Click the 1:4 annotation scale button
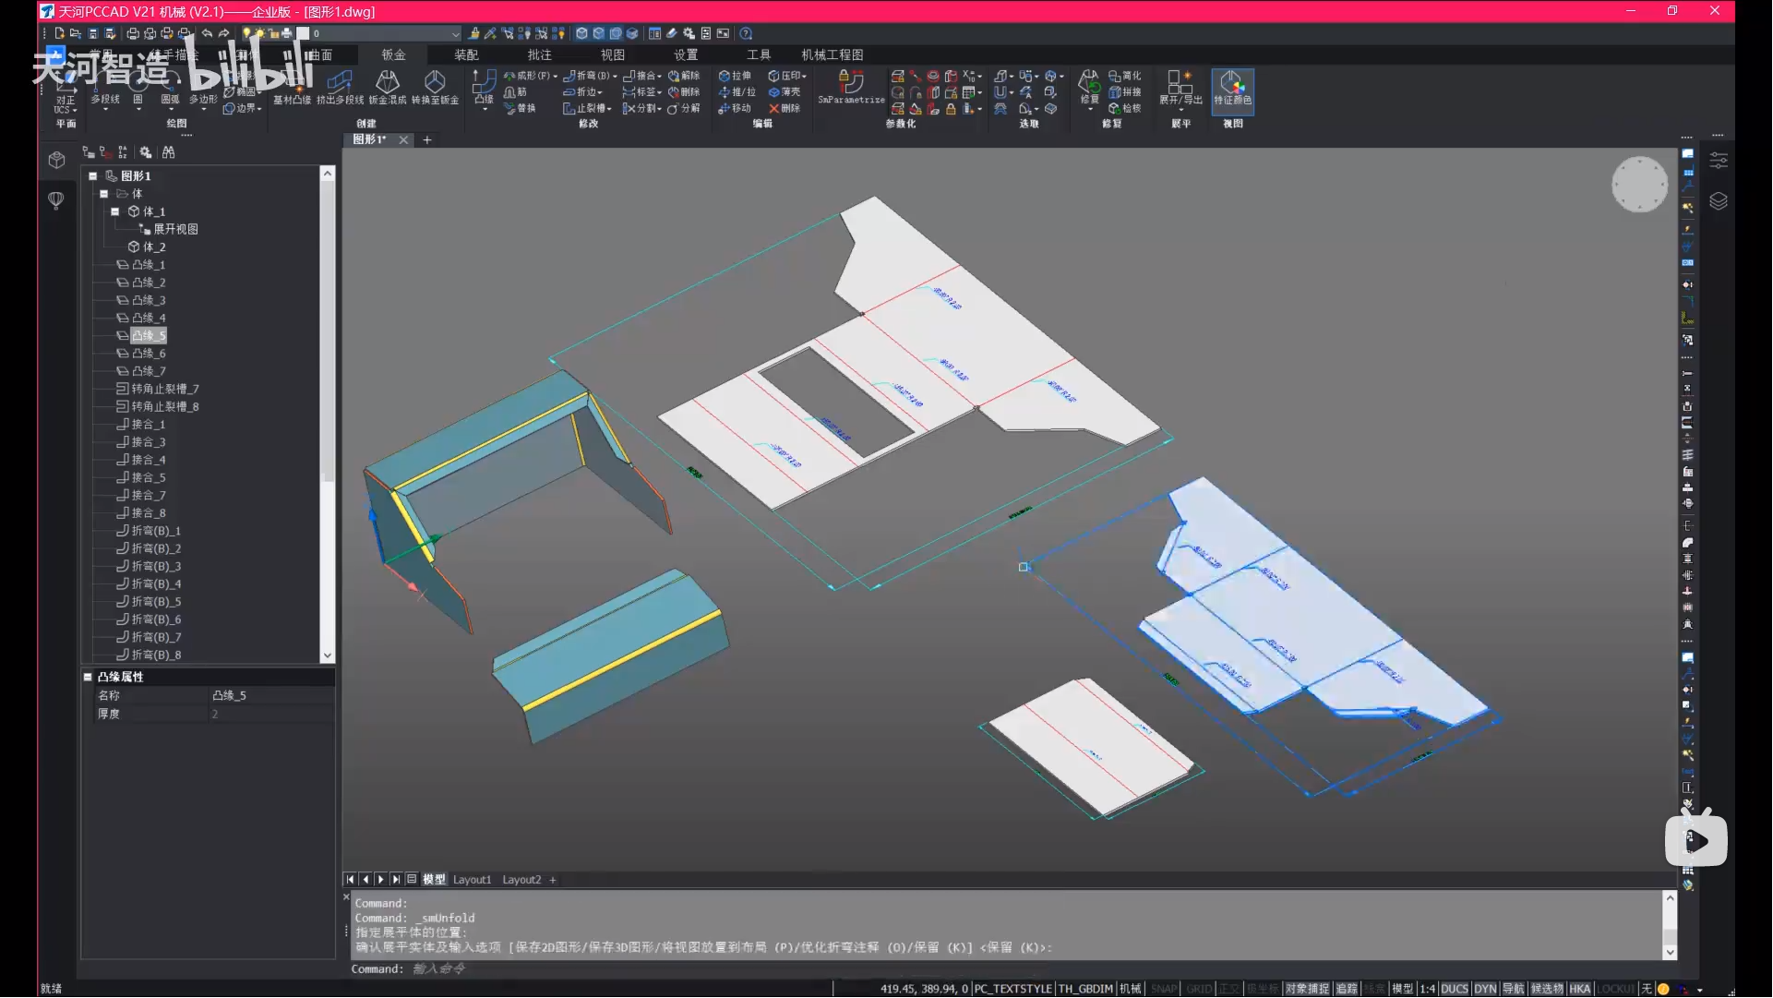 [x=1427, y=989]
